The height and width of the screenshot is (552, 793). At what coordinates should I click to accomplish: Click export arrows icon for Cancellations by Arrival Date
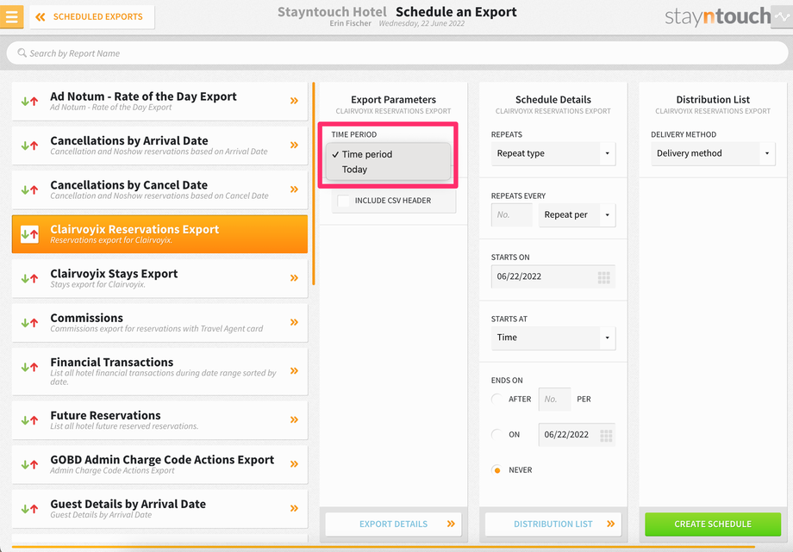tap(29, 146)
